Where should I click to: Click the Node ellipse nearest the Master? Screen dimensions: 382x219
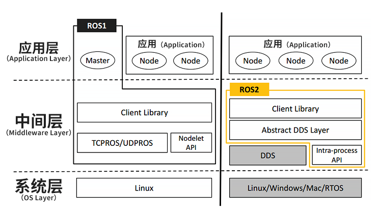149,61
